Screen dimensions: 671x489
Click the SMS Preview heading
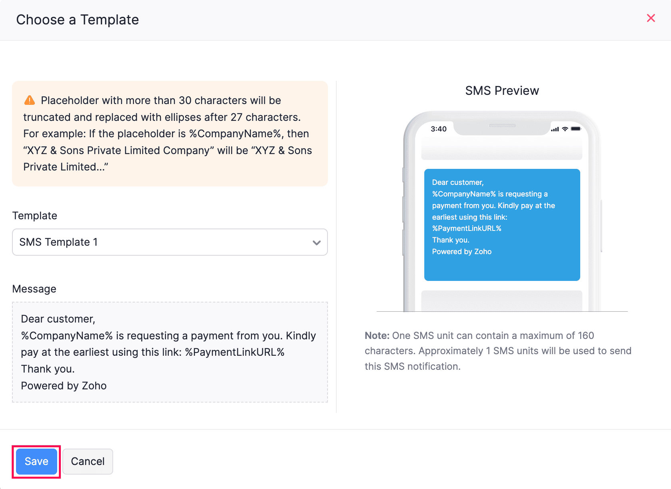tap(502, 91)
